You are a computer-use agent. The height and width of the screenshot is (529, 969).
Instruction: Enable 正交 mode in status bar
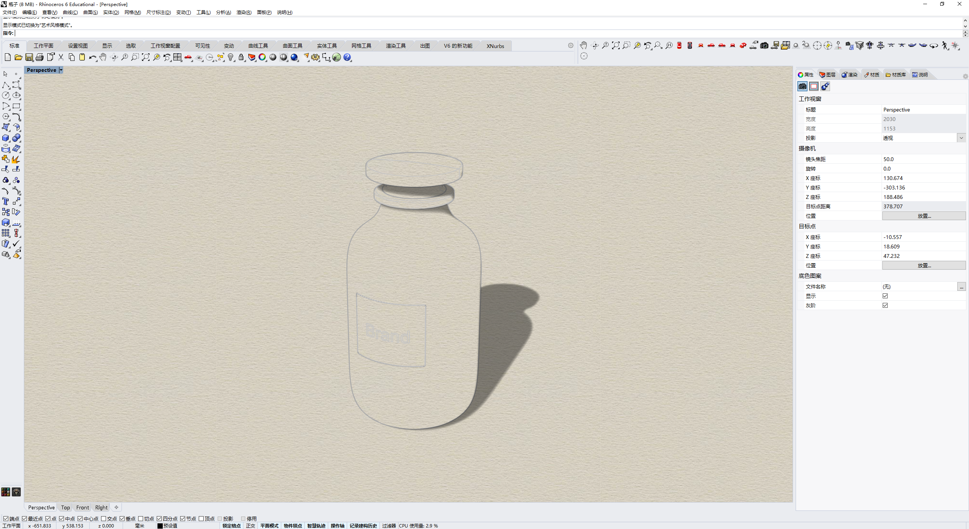tap(251, 526)
